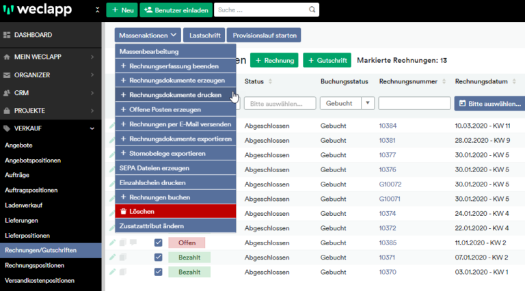The width and height of the screenshot is (525, 291).
Task: Select Rechnungserfassung beenden
Action: (x=176, y=66)
